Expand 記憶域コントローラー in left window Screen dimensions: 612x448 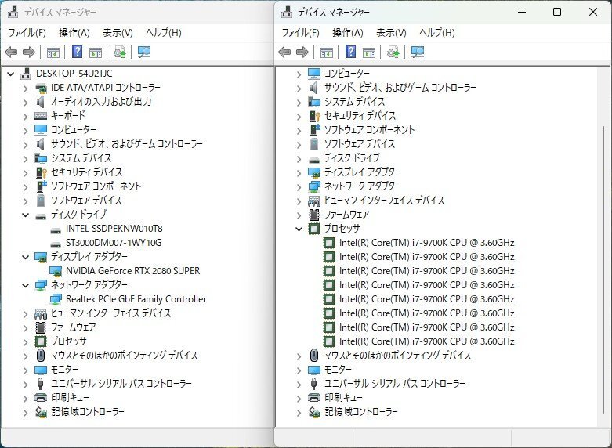pyautogui.click(x=25, y=413)
